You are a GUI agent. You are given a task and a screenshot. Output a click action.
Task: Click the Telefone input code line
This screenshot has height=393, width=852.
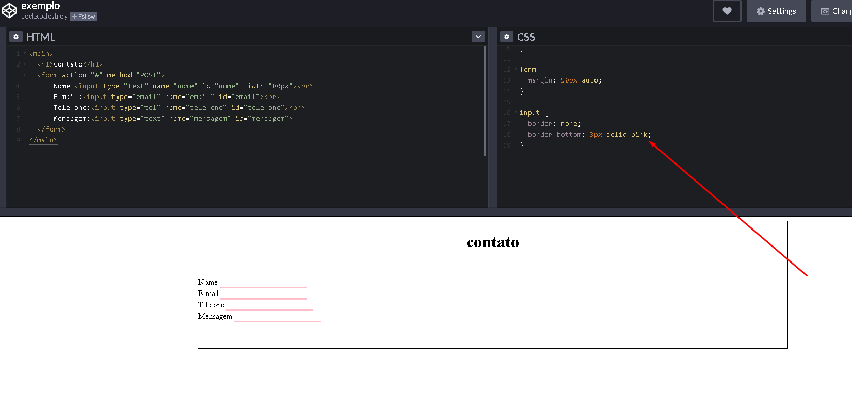pyautogui.click(x=179, y=107)
